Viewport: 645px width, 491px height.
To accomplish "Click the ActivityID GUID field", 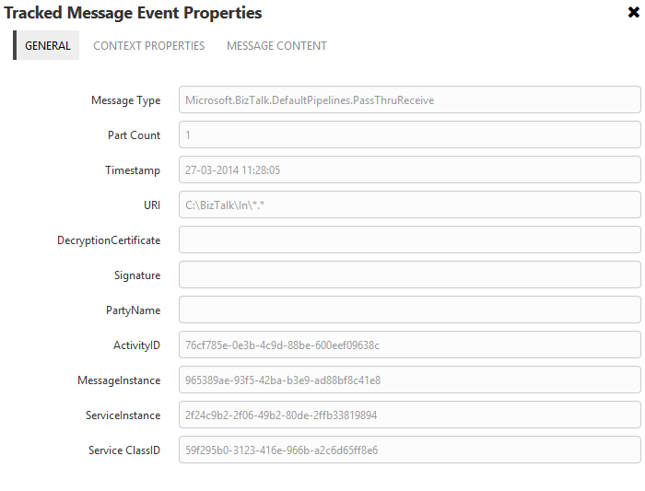I will pos(409,345).
